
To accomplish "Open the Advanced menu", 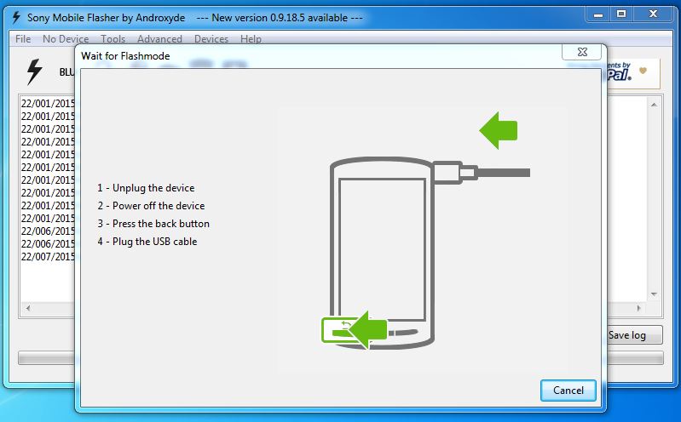I will (159, 39).
